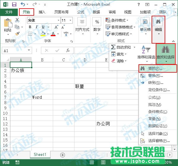178x166 pixels.
Task: Add a new sheet with plus icon
Action: click(63, 155)
